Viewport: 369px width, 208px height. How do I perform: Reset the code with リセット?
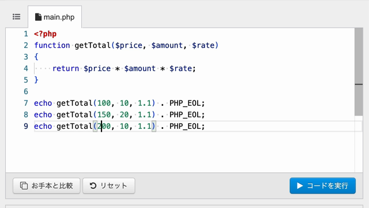(x=109, y=186)
